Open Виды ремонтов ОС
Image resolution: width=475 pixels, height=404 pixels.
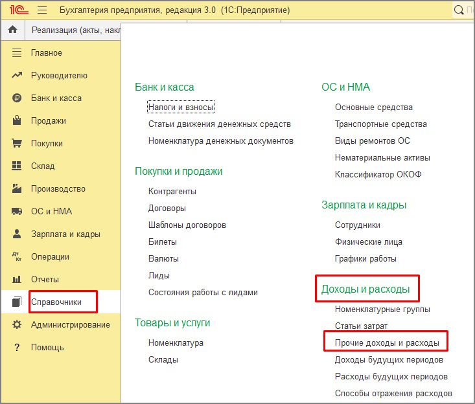click(x=373, y=140)
